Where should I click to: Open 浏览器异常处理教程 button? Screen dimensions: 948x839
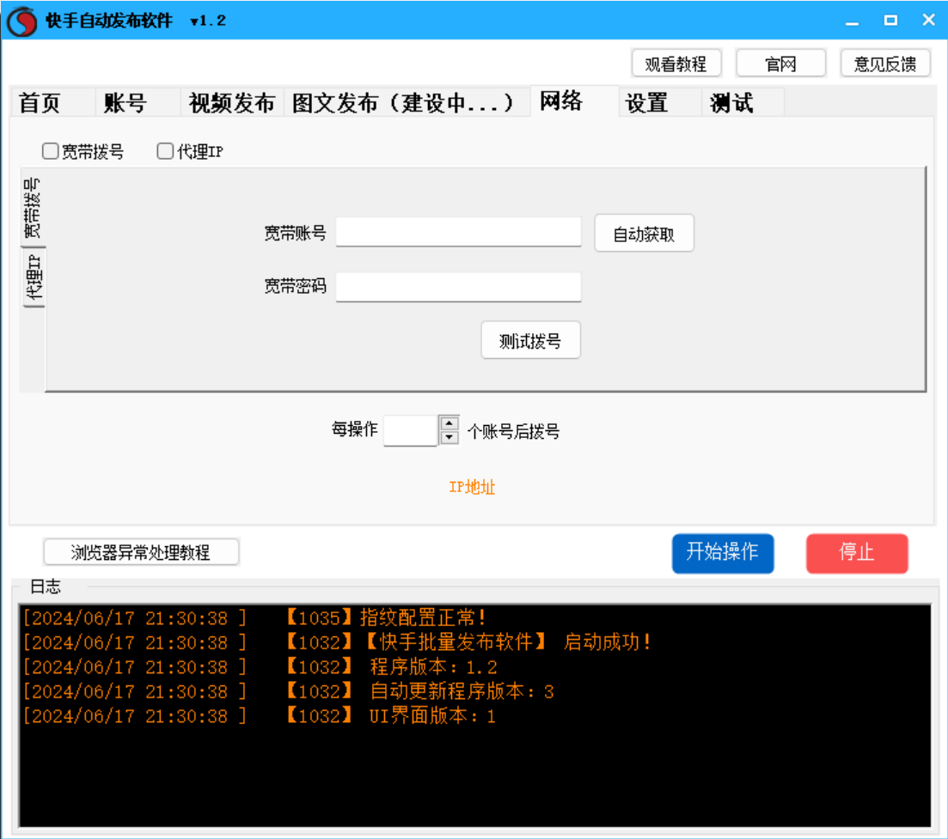[x=141, y=551]
